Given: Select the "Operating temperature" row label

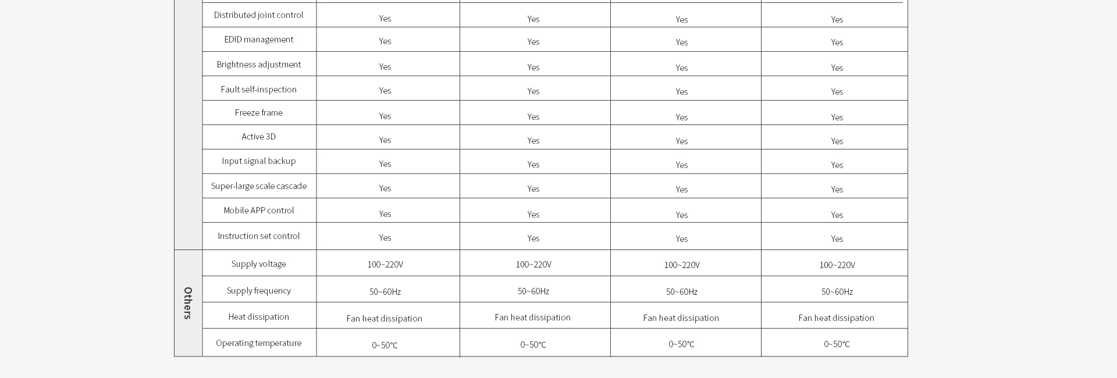Looking at the screenshot, I should (258, 343).
